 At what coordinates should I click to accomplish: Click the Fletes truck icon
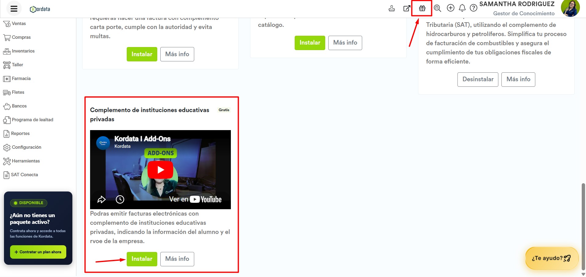coord(7,93)
